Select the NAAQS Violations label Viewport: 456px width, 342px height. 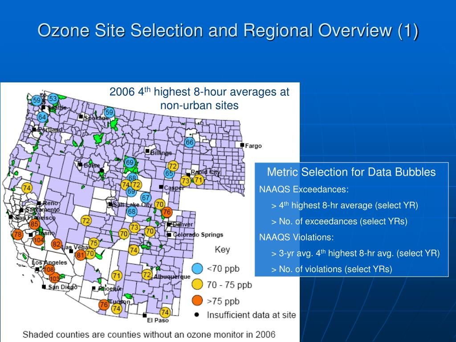point(296,237)
